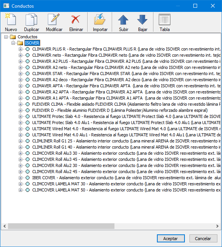Move item up with Subir
Screen dimensions: 222x247
coord(123,23)
